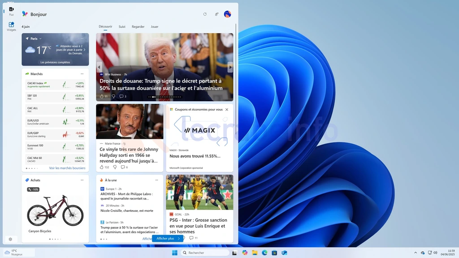459x258 pixels.
Task: Open Les prévisions complètes weather link
Action: 55,62
